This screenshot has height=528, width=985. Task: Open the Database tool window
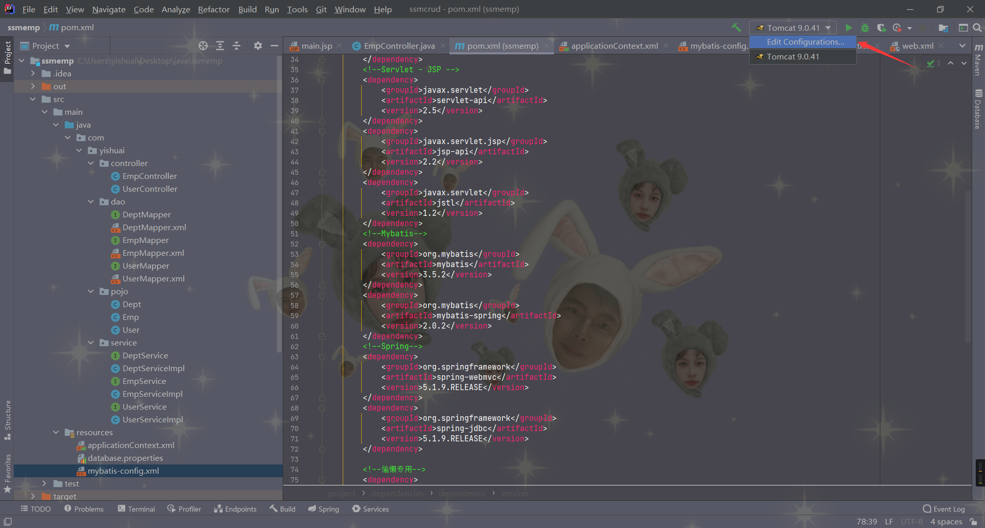pyautogui.click(x=978, y=109)
